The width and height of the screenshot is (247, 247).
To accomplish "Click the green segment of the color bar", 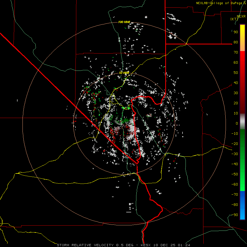I will tap(242, 160).
